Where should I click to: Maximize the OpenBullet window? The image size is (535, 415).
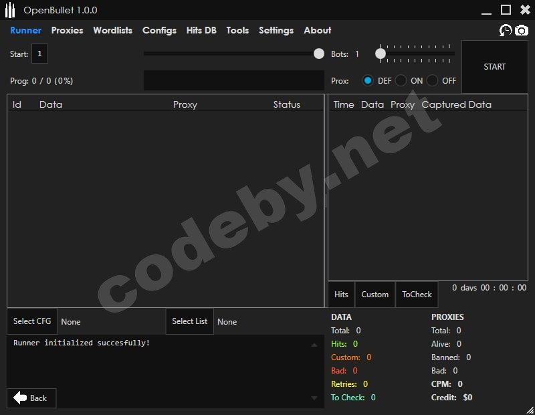[506, 9]
